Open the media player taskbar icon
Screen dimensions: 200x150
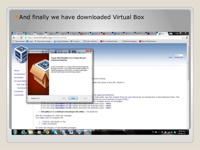tap(39, 132)
